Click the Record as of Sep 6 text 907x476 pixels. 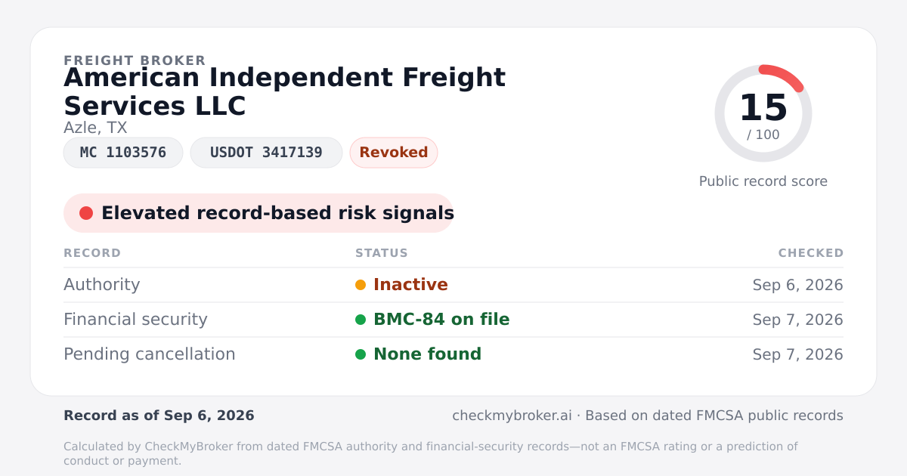[x=159, y=416]
